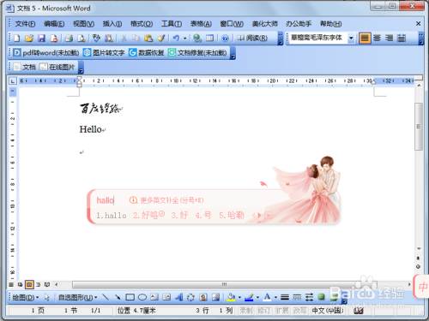Expand the Undo history dropdown arrow
This screenshot has width=429, height=321.
point(184,39)
